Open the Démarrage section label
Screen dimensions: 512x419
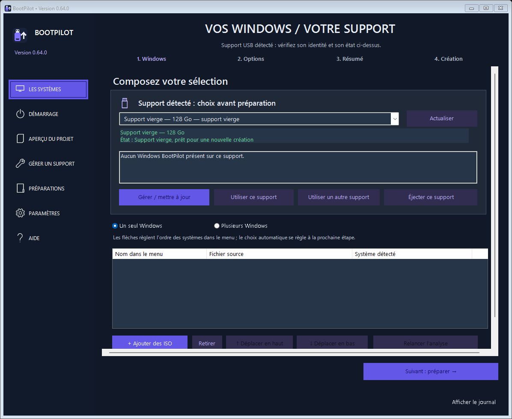coord(43,114)
